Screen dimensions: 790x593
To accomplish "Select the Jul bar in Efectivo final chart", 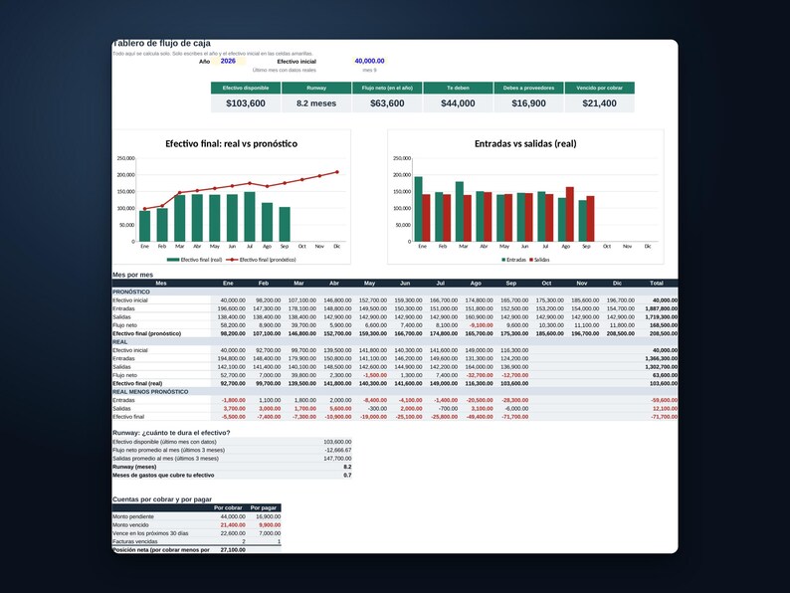I will [250, 217].
